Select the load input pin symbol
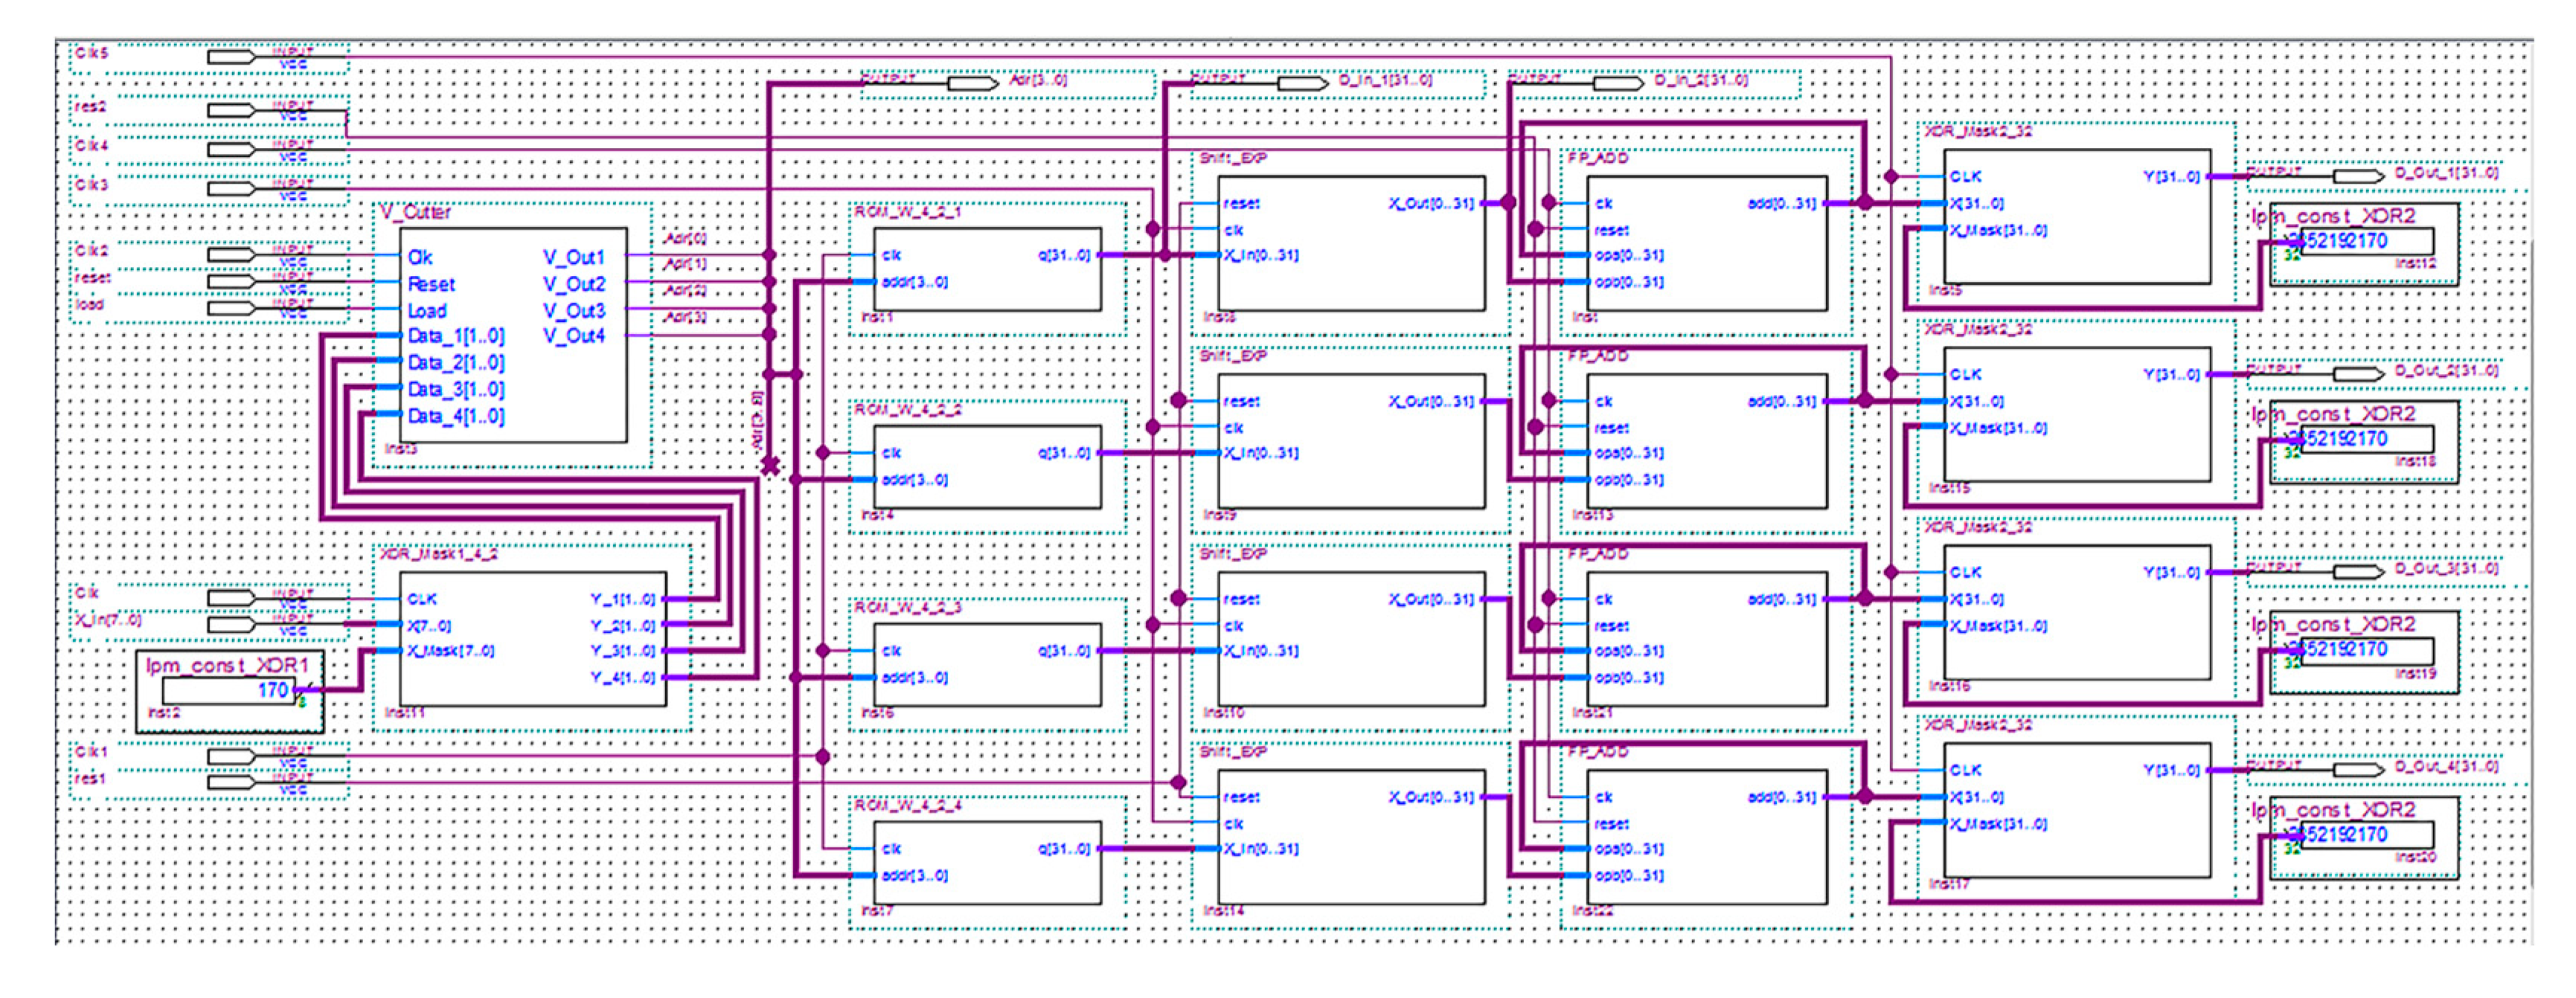 click(x=232, y=309)
